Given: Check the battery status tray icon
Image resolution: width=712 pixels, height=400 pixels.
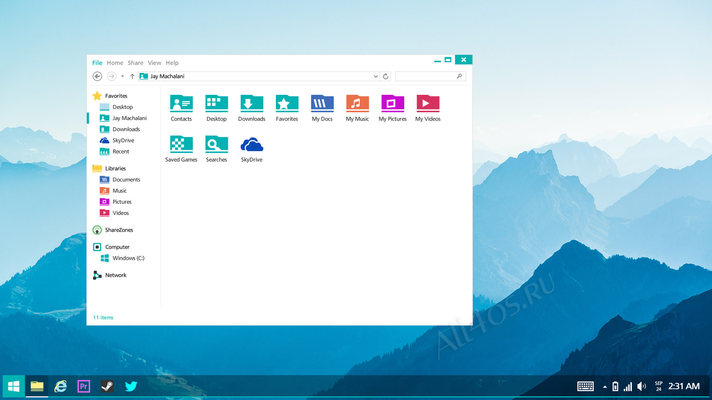Looking at the screenshot, I should (615, 386).
